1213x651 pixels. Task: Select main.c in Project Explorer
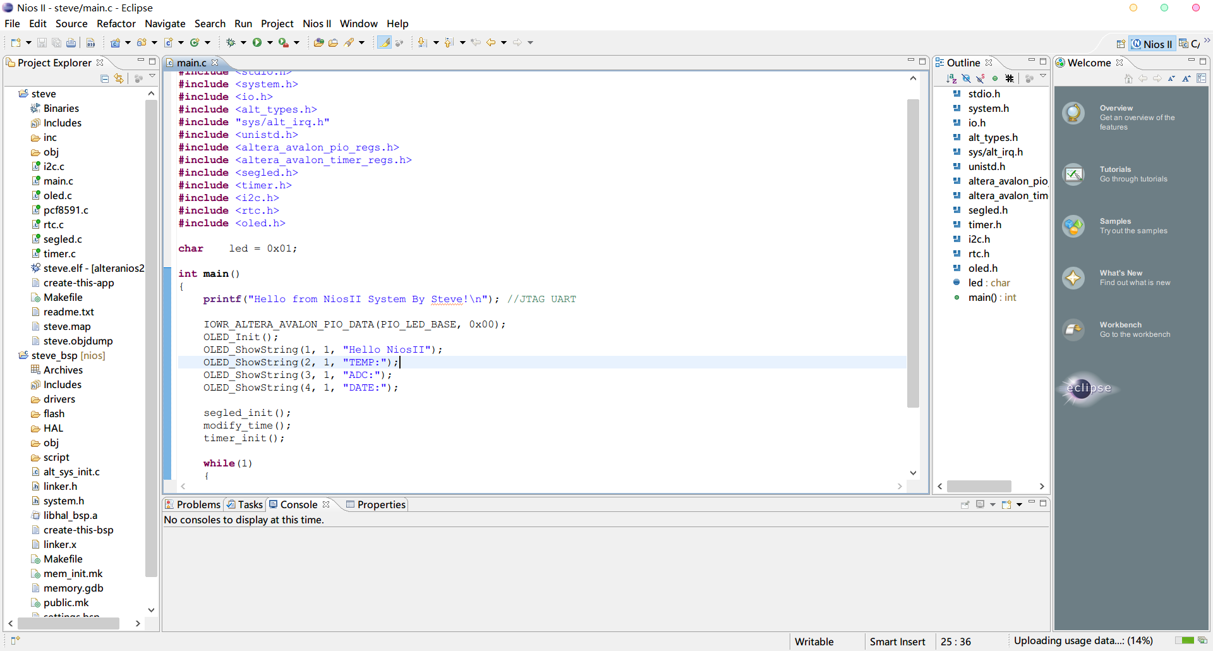[x=58, y=181]
